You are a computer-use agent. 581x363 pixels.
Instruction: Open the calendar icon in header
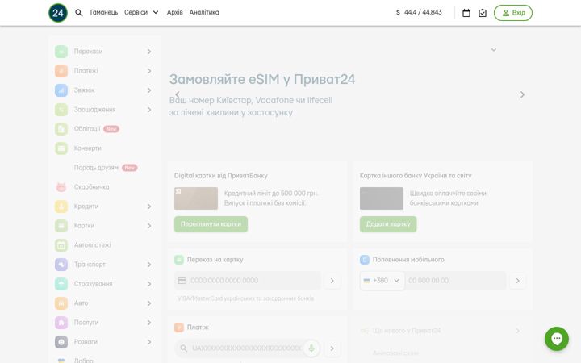(x=466, y=13)
